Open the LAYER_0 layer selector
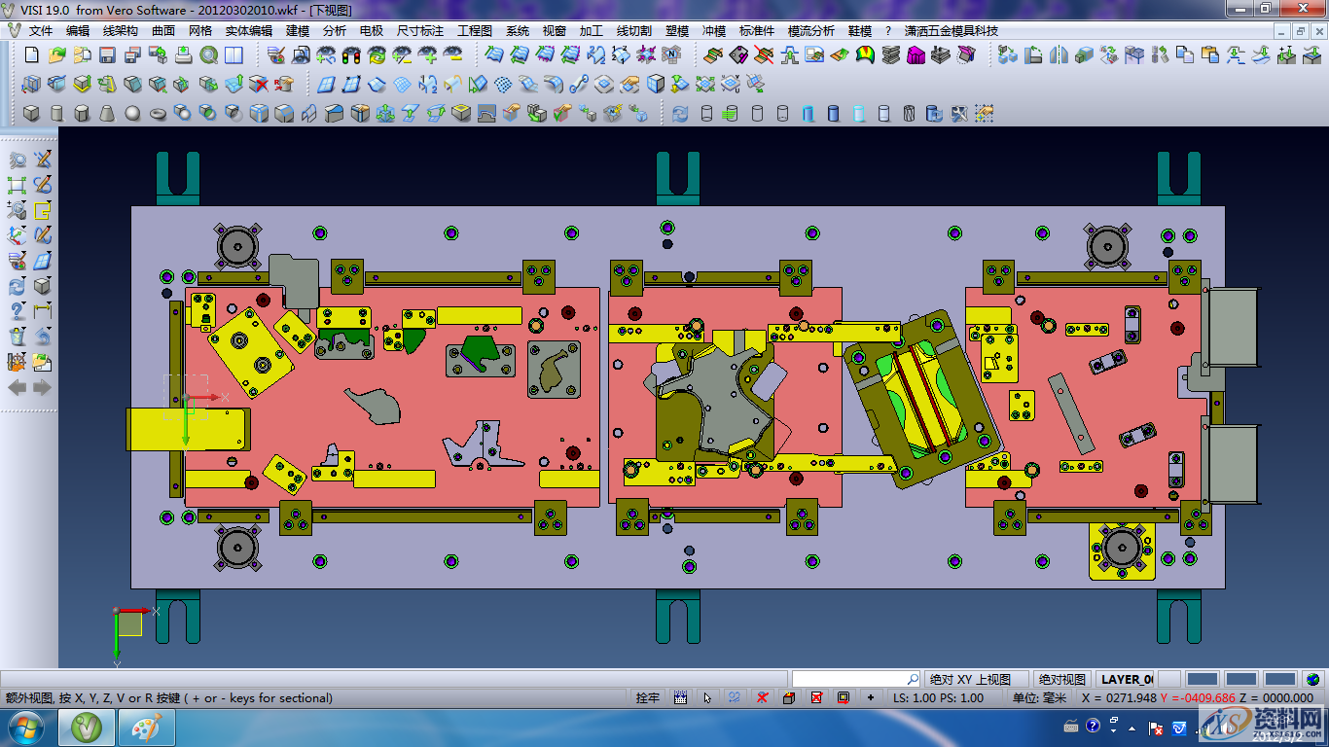This screenshot has width=1329, height=747. 1127,679
